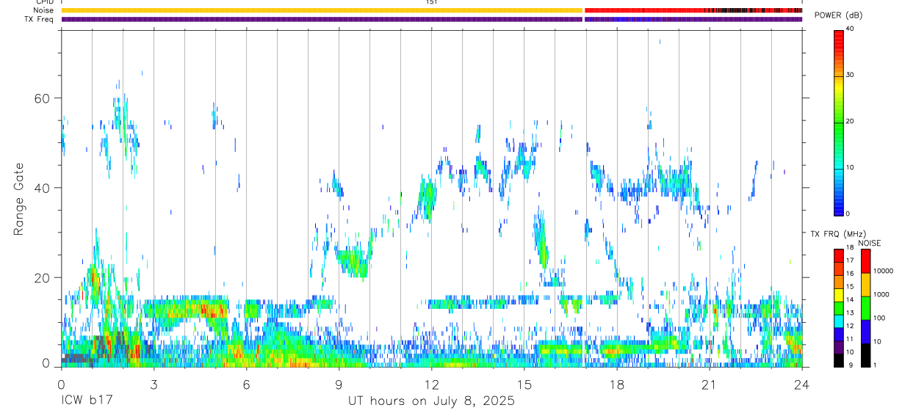Click the 100 label on noise legend
902x416 pixels.
880,318
